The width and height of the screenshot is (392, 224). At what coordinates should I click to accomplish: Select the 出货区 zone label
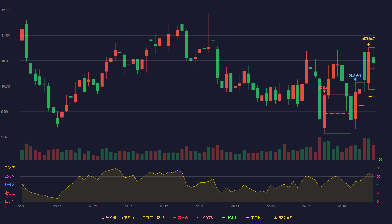(10, 176)
